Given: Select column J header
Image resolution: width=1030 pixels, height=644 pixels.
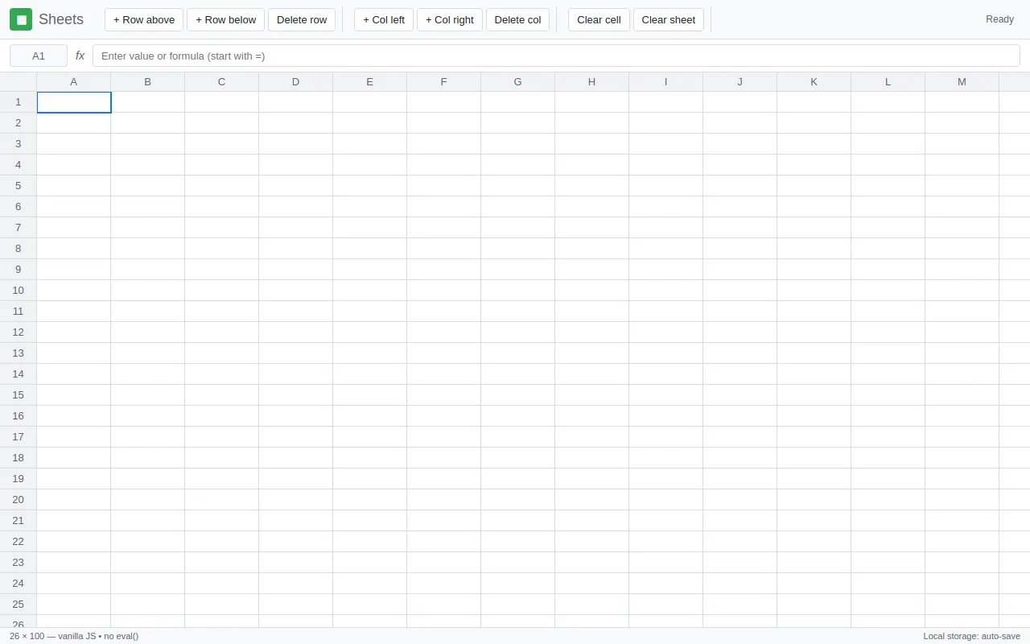Looking at the screenshot, I should [740, 81].
